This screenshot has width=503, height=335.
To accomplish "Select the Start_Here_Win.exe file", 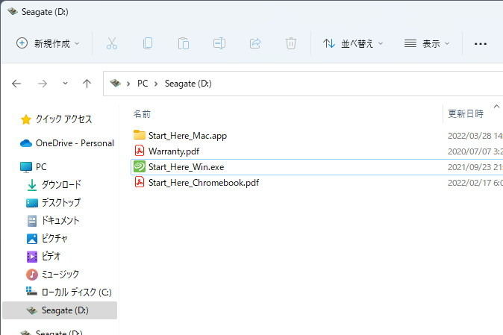I will pos(186,167).
